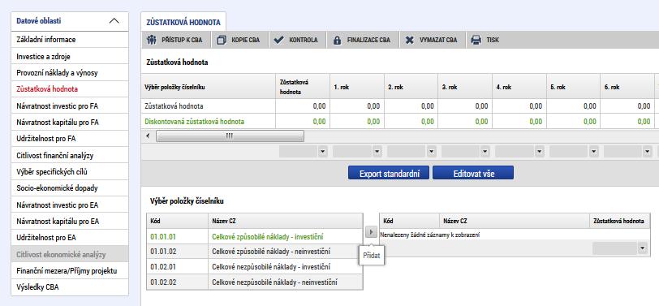The height and width of the screenshot is (306, 659).
Task: Open filter dropdown under 3. rok column
Action: click(485, 152)
